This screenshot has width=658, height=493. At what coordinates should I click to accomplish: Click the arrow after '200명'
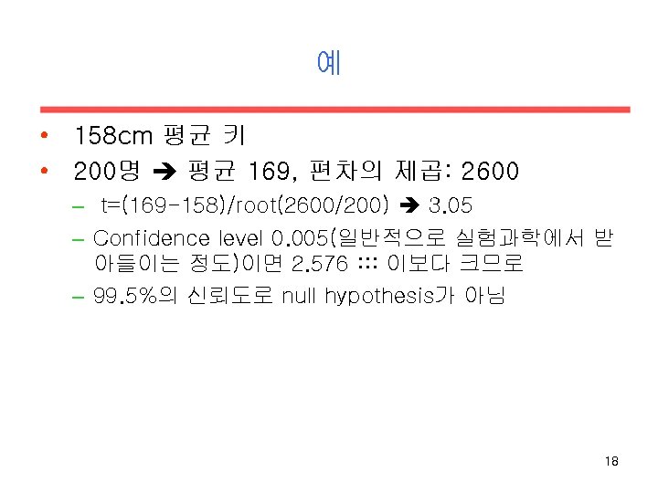click(164, 171)
